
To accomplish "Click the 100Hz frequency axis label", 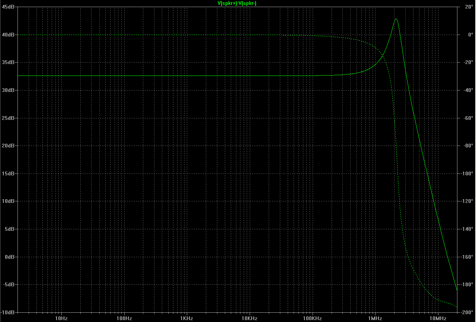I will (x=124, y=319).
